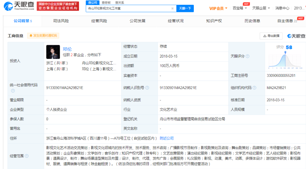Viewport: 306px width, 169px height.
Task: Open the 知识产权 tab
Action: [x=214, y=21]
